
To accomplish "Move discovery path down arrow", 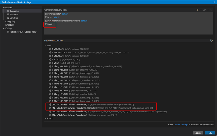I will [x=212, y=10].
